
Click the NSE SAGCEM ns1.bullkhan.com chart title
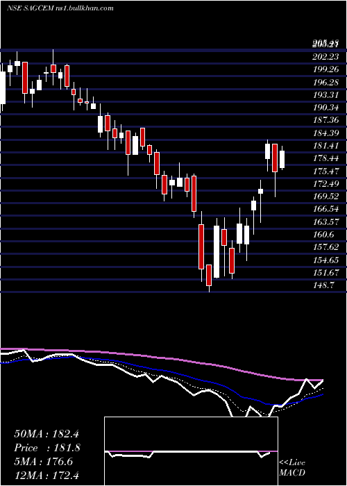(x=60, y=8)
